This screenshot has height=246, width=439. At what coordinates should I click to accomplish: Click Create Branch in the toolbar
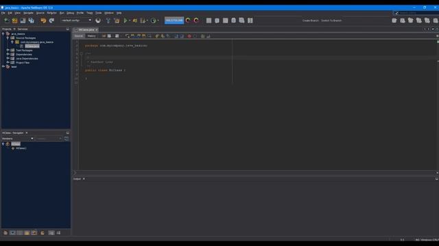click(x=310, y=20)
